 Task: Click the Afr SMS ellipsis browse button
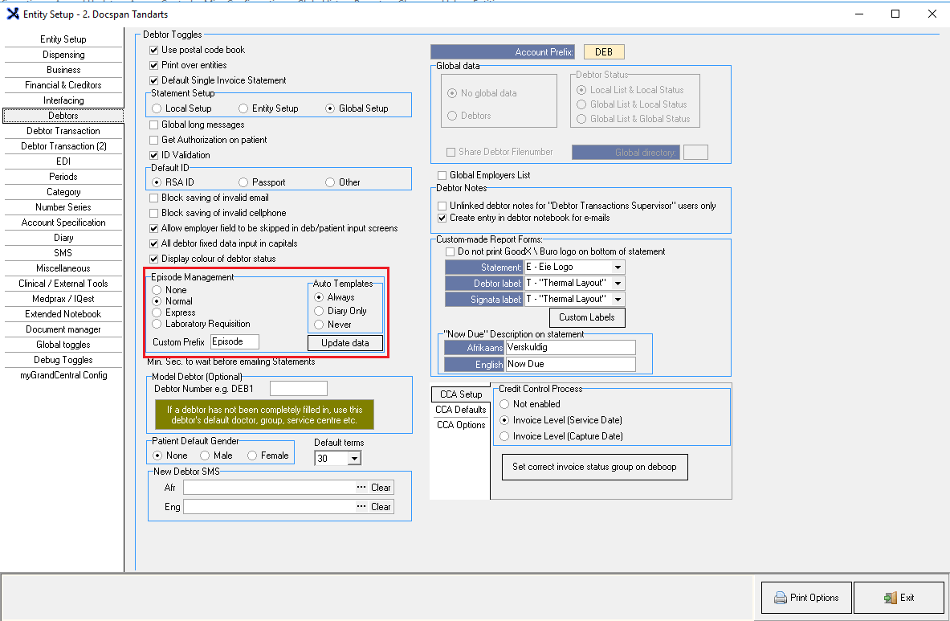[x=361, y=488]
